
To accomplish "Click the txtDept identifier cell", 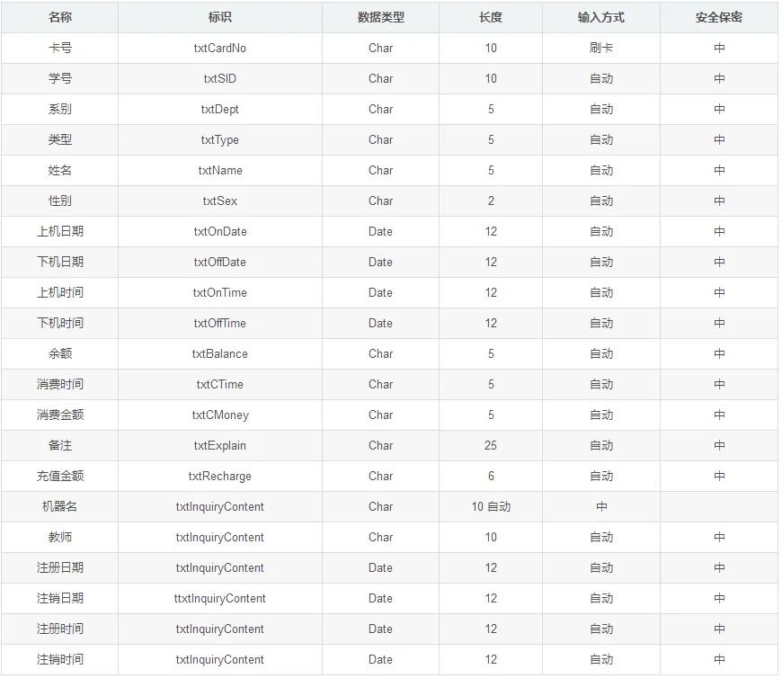I will [220, 110].
